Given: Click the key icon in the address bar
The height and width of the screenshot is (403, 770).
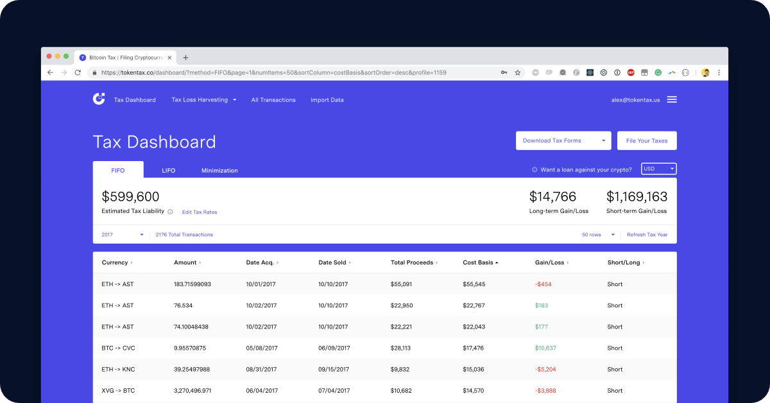Looking at the screenshot, I should pos(504,73).
